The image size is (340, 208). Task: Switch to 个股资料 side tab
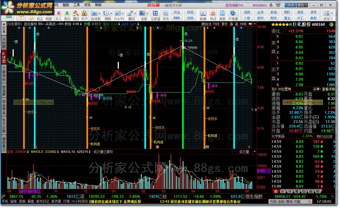click(x=4, y=73)
